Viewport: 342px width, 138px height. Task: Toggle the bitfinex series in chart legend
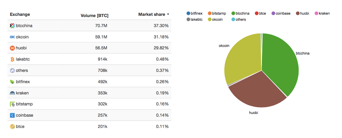(x=194, y=13)
